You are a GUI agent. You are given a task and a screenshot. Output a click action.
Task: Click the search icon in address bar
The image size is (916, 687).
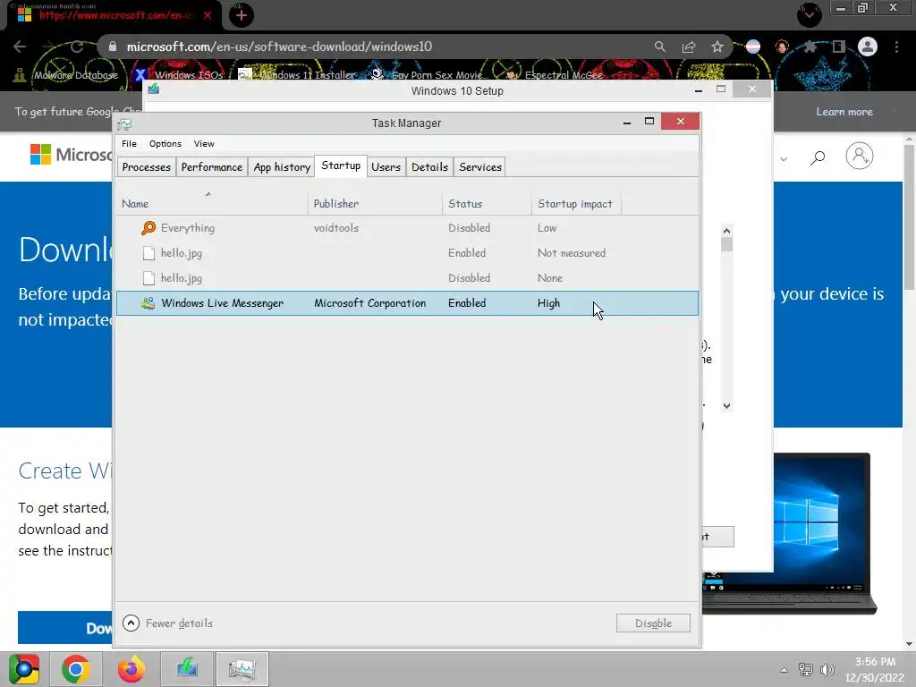pyautogui.click(x=659, y=47)
